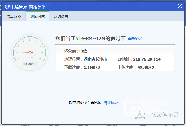
Task: Click the window title 电脑管家-网络优化
Action: click(28, 7)
